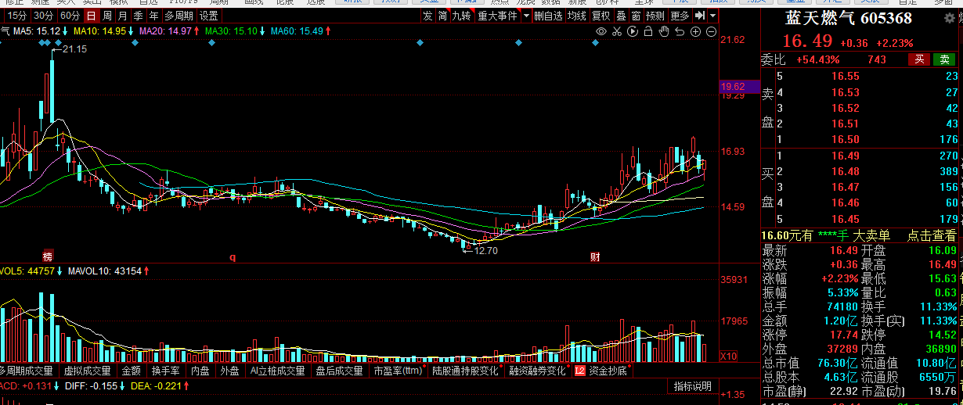The image size is (963, 405).
Task: Open 重大事件 major events
Action: [x=498, y=16]
